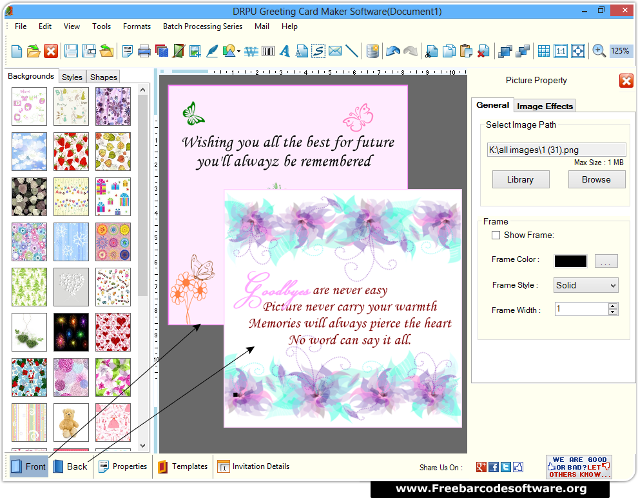Copy using the two-pages toolbar icon
The width and height of the screenshot is (638, 498).
click(449, 52)
